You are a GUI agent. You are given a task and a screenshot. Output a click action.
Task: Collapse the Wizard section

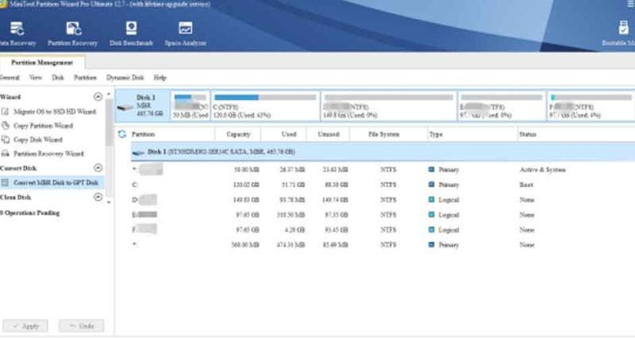pos(98,97)
